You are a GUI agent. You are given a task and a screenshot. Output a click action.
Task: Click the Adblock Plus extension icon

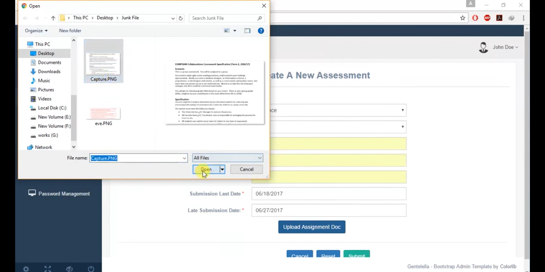click(487, 18)
